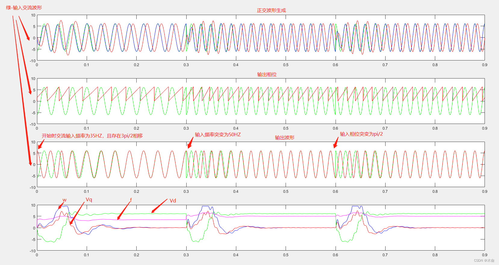Click inside the 输出波形 plot area
Image resolution: width=499 pixels, height=265 pixels.
tap(261, 165)
